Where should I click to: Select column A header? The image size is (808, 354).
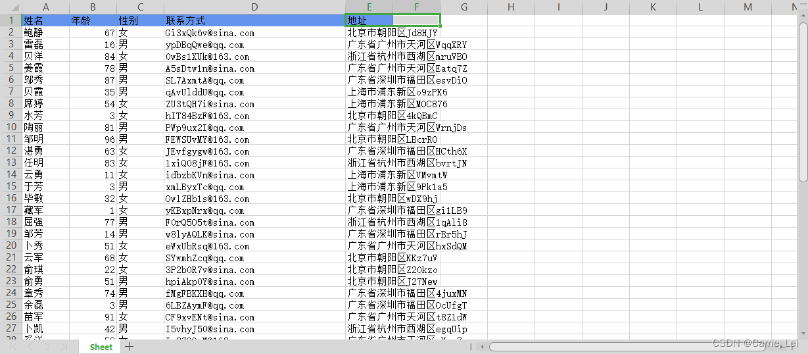point(45,7)
